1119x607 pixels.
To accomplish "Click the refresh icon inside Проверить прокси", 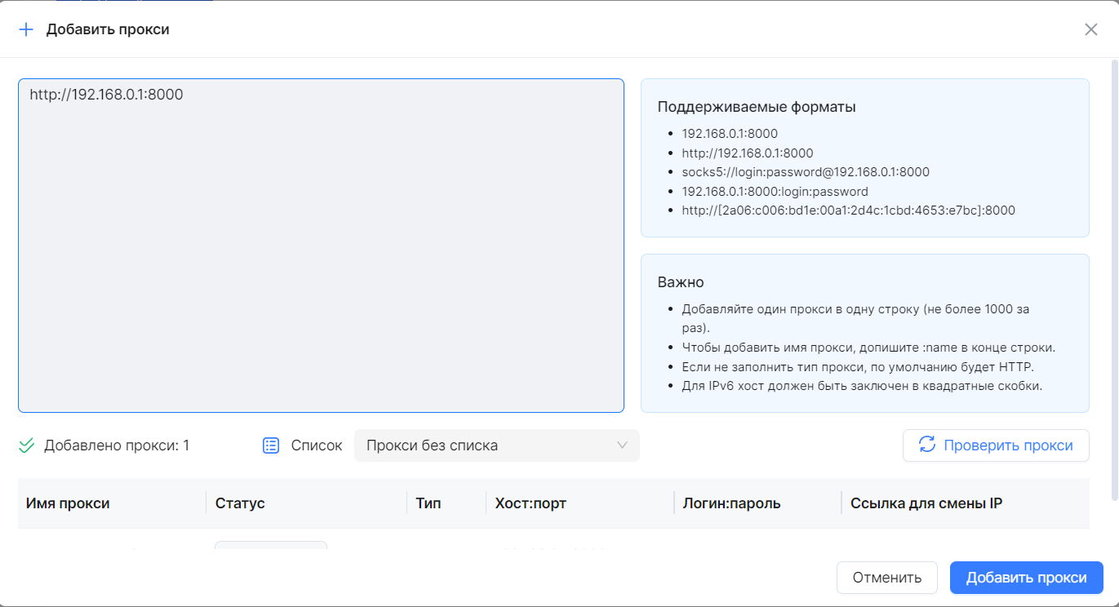I will [928, 445].
